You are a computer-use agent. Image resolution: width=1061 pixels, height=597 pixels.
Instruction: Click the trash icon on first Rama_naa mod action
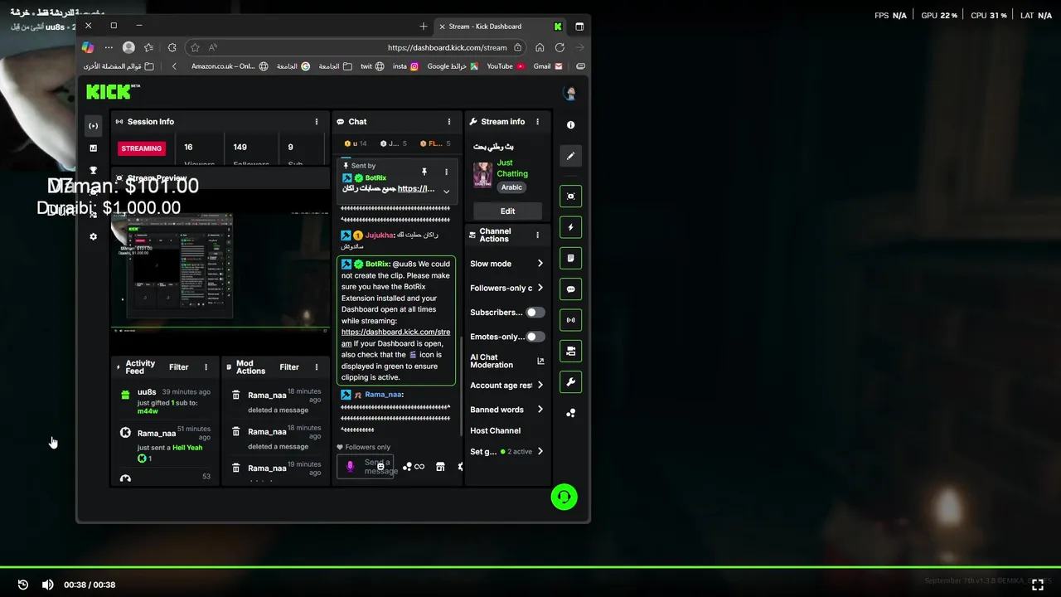coord(236,395)
